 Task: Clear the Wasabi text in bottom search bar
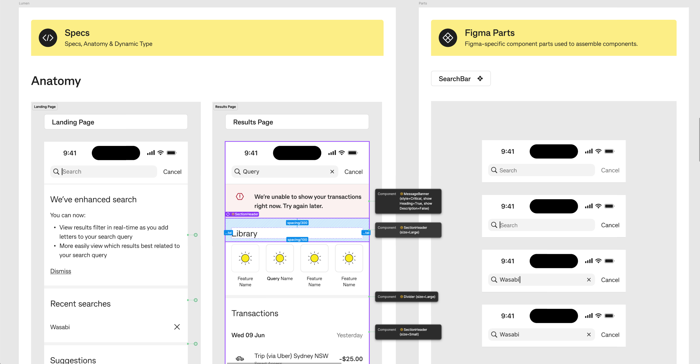click(589, 334)
